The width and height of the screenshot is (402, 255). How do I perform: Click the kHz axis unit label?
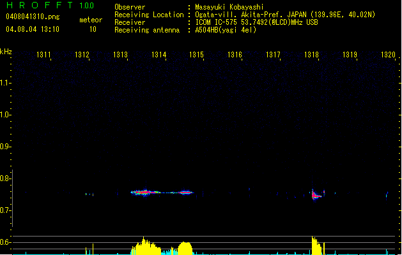[6, 52]
